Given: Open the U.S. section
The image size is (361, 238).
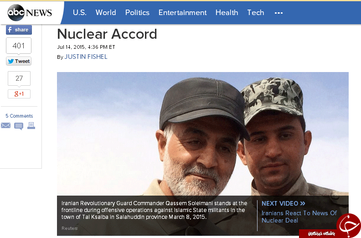Looking at the screenshot, I should point(79,13).
